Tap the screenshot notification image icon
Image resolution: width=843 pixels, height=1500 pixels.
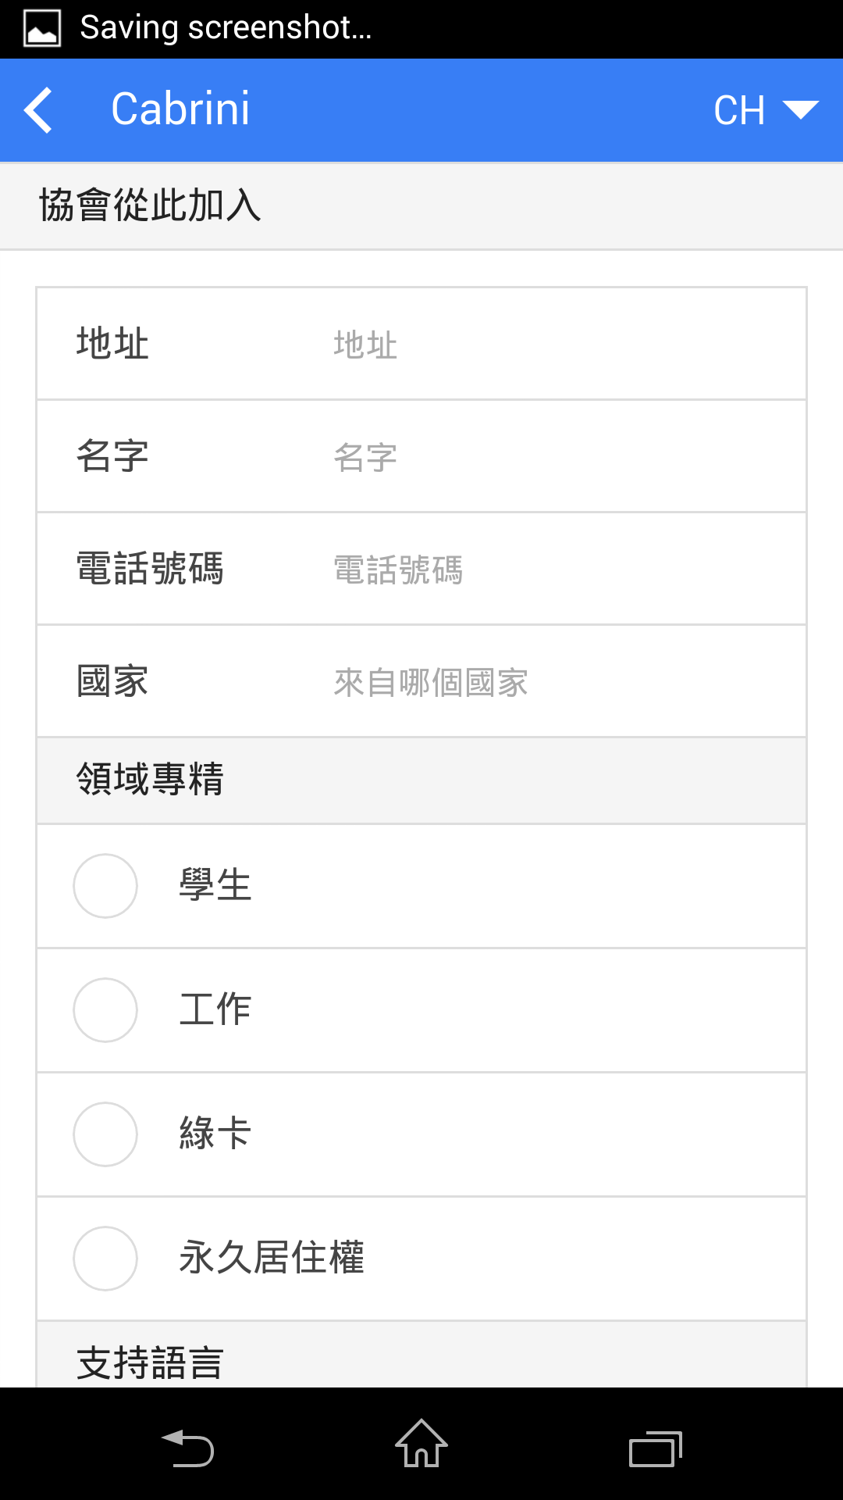(42, 29)
